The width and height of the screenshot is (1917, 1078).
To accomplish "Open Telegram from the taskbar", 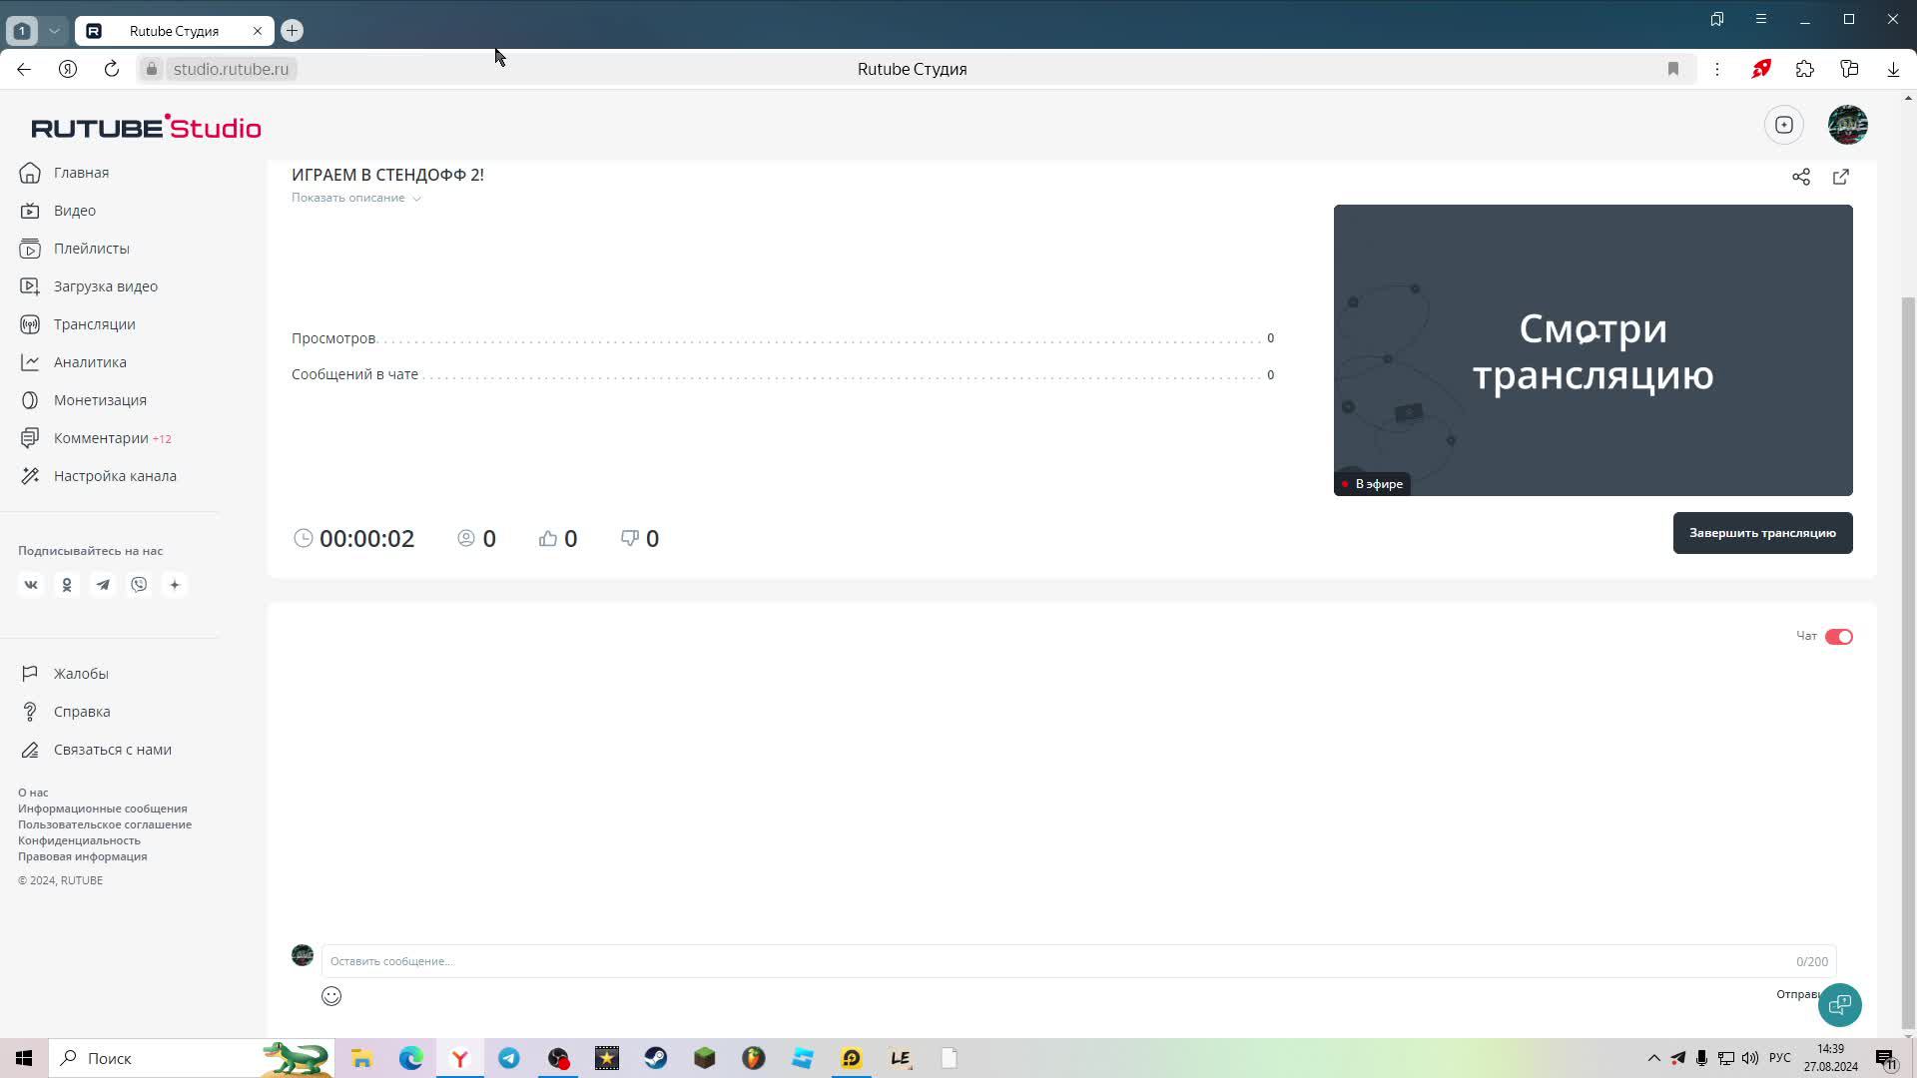I will click(x=509, y=1058).
